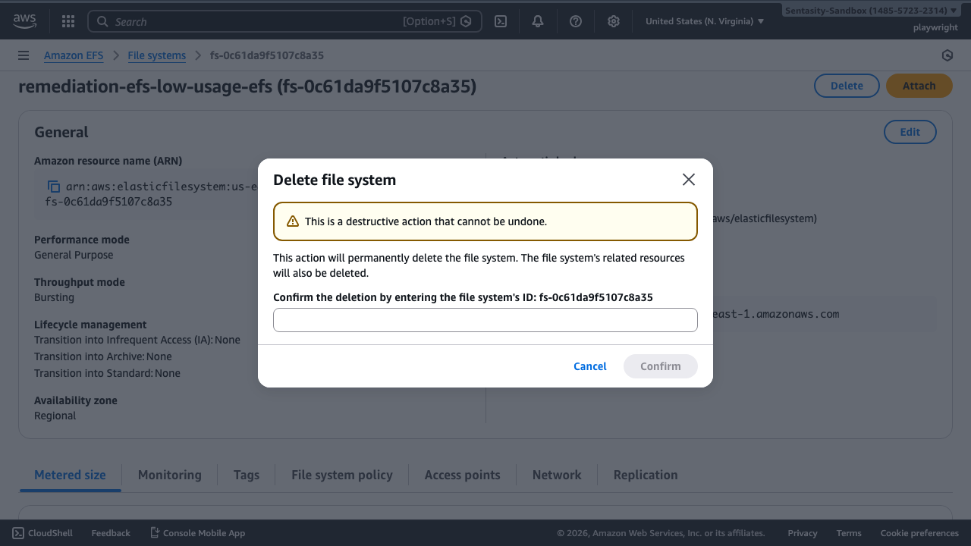
Task: Refresh the page using the refresh icon
Action: 947,55
